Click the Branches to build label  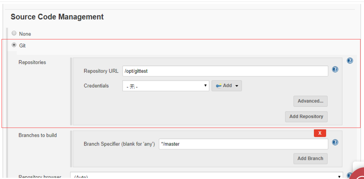point(38,135)
